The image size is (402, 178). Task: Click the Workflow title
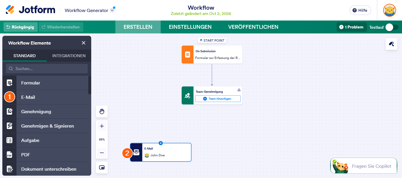(201, 8)
